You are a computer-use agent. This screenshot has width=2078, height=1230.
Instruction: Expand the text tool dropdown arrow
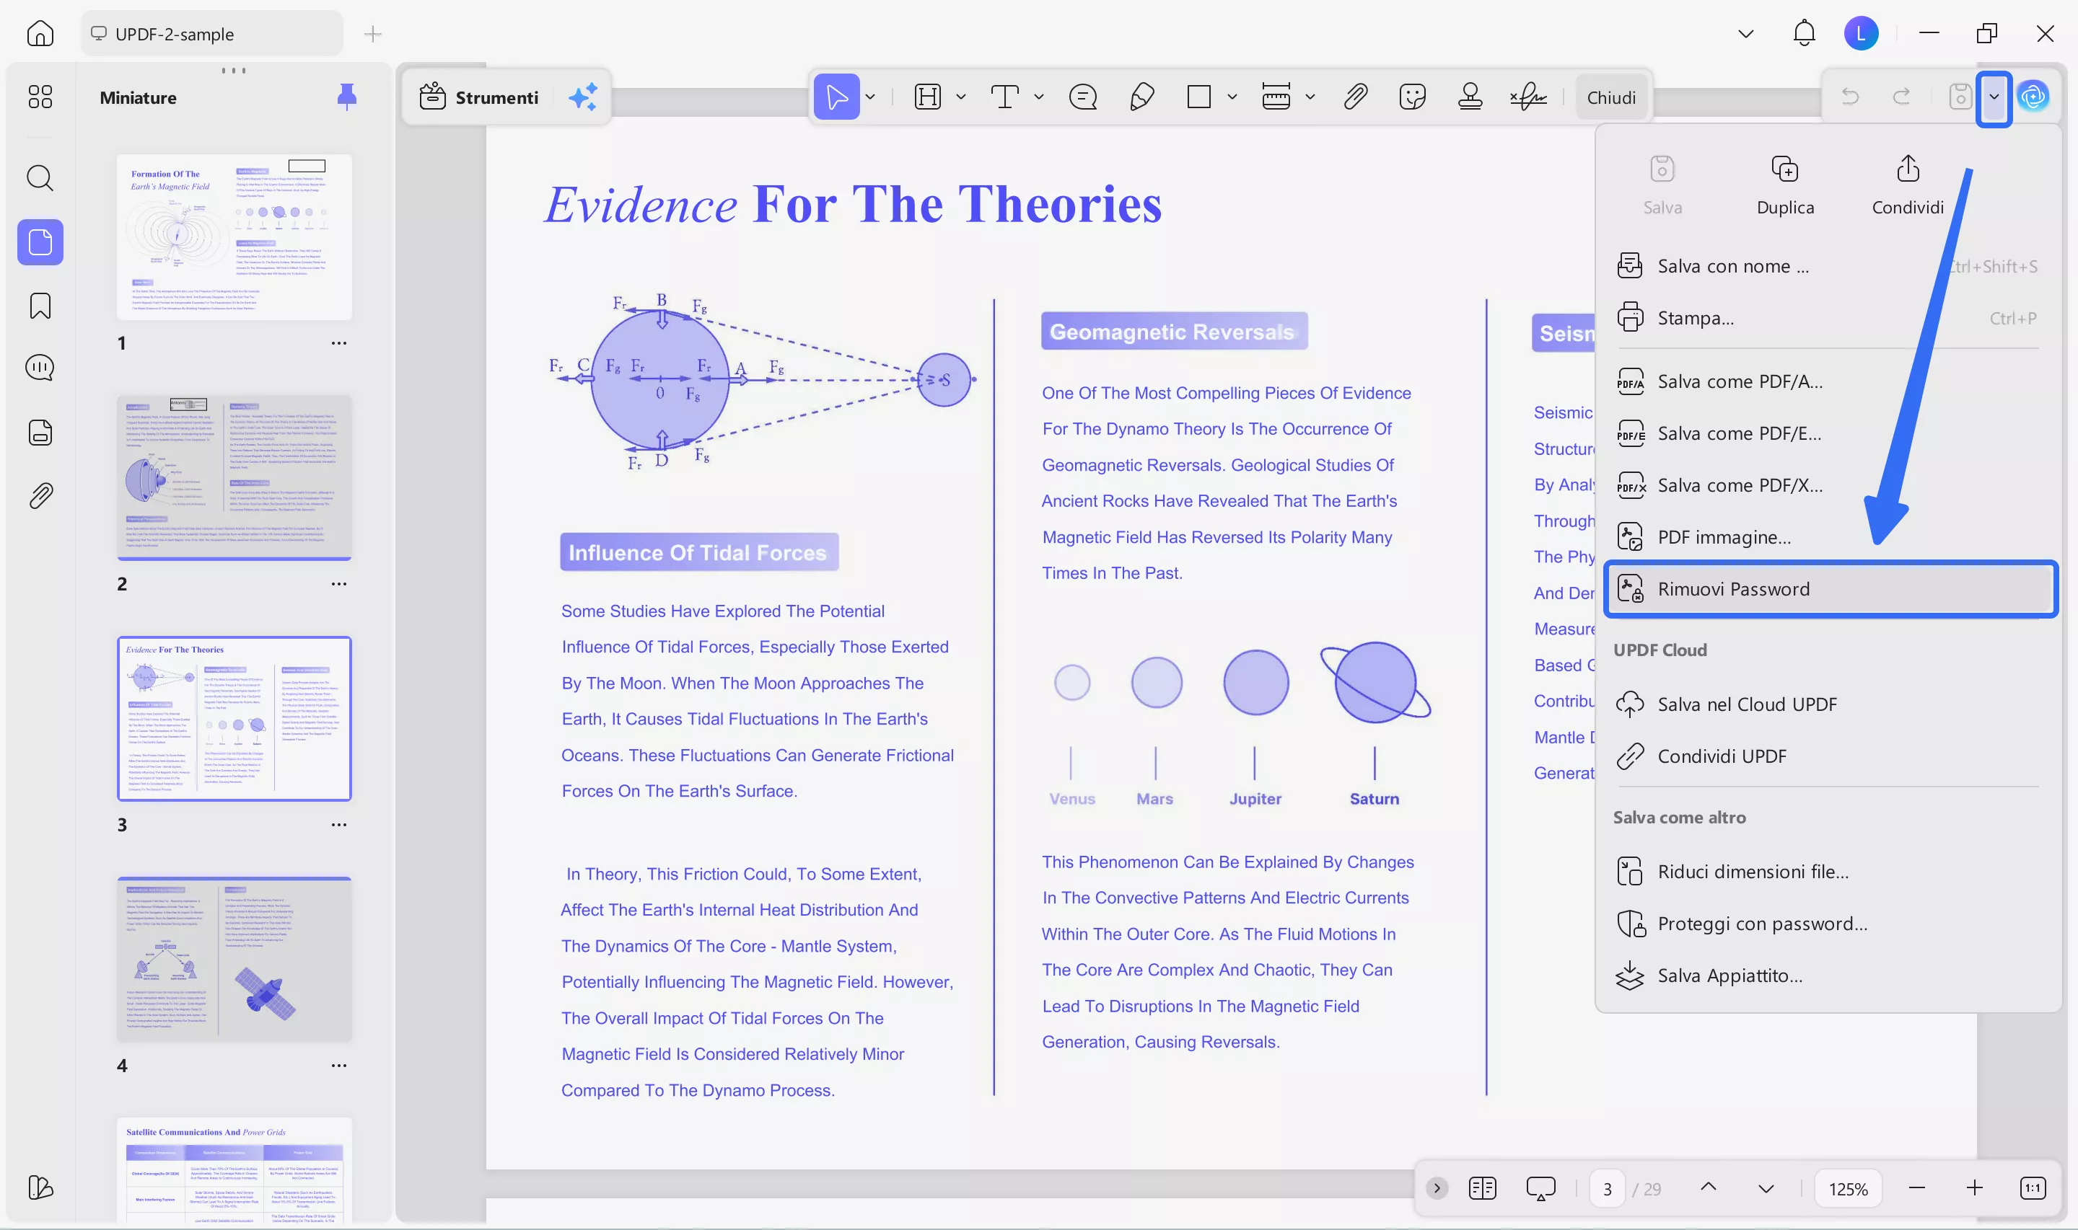click(1039, 97)
